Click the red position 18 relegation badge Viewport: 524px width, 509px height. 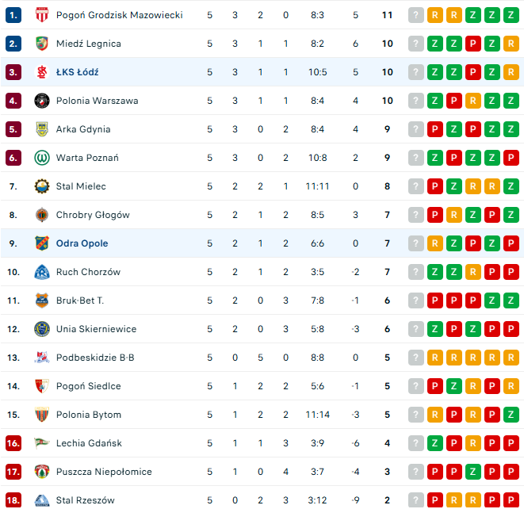[13, 500]
